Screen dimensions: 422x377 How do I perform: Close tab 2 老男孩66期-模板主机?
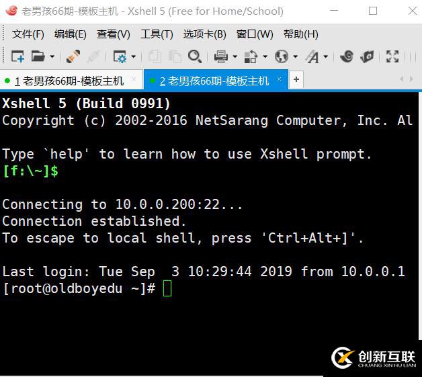click(279, 79)
